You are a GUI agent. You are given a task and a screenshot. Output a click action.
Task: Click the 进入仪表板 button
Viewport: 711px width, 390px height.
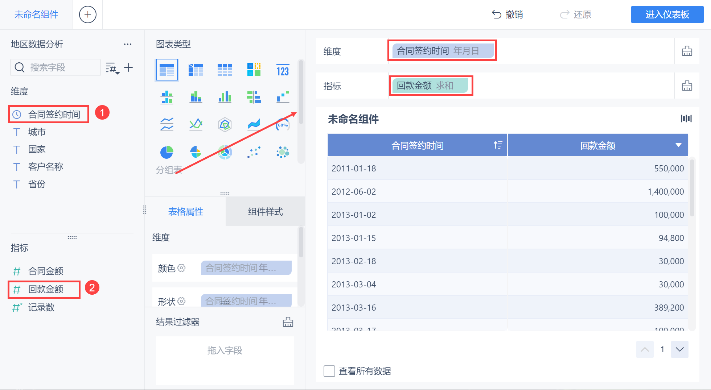point(667,14)
